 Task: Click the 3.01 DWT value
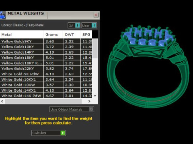pos(69,96)
